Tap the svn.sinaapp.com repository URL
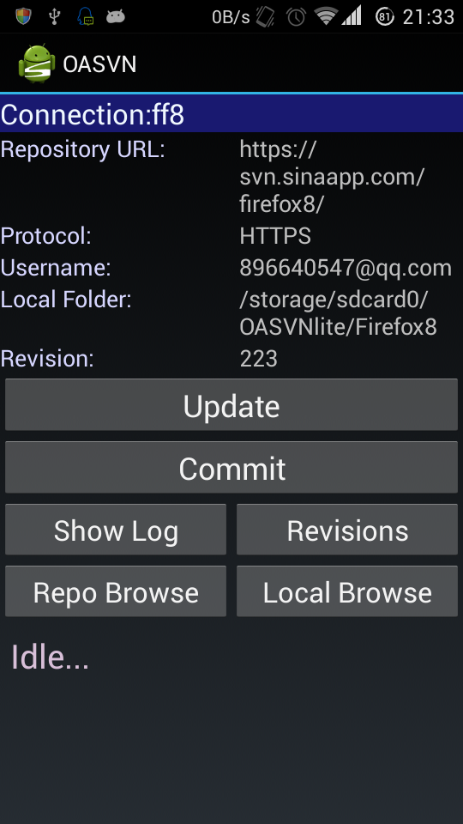Viewport: 463px width, 824px height. (x=332, y=177)
